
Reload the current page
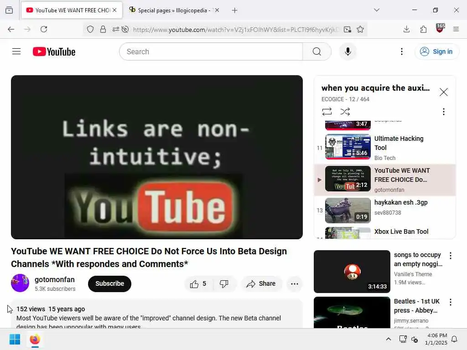(44, 29)
